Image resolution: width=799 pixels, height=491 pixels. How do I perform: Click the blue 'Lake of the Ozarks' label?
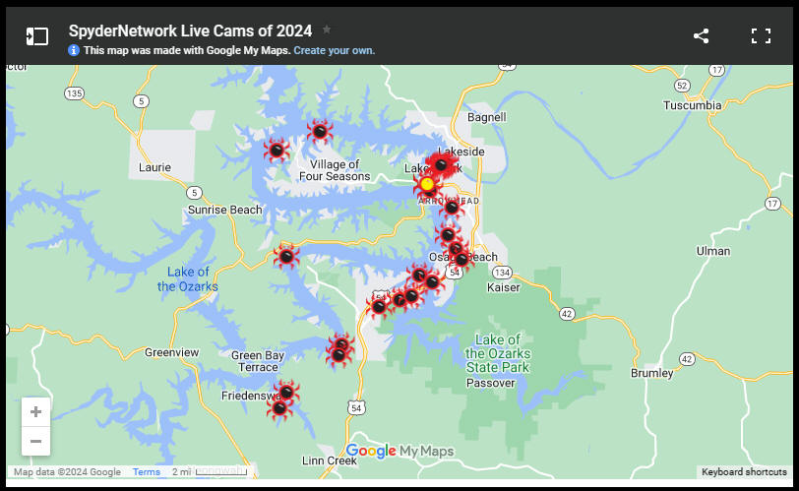[x=188, y=279]
